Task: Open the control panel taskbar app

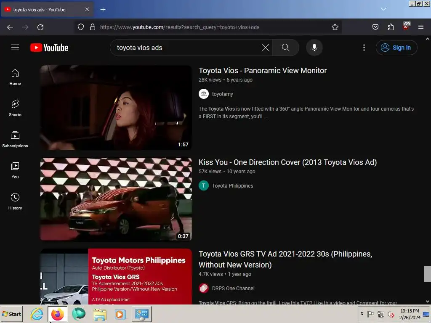Action: pyautogui.click(x=142, y=314)
